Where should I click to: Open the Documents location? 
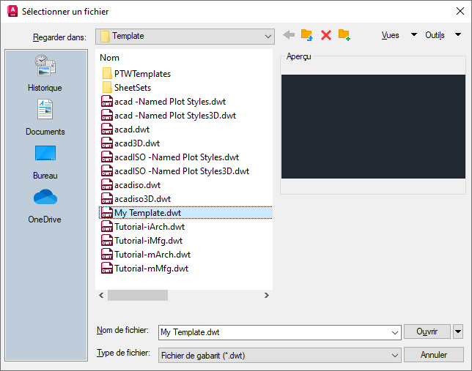tap(45, 117)
